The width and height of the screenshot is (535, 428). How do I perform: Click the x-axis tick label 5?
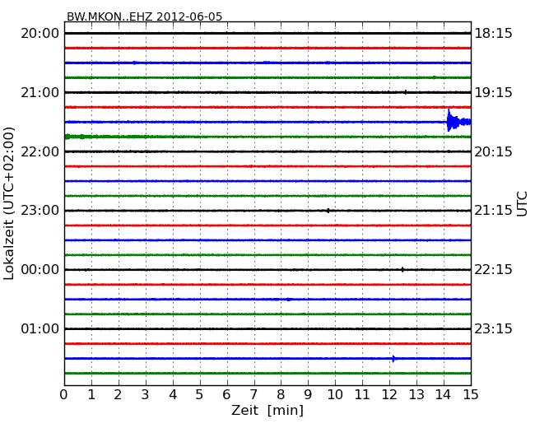(x=200, y=394)
